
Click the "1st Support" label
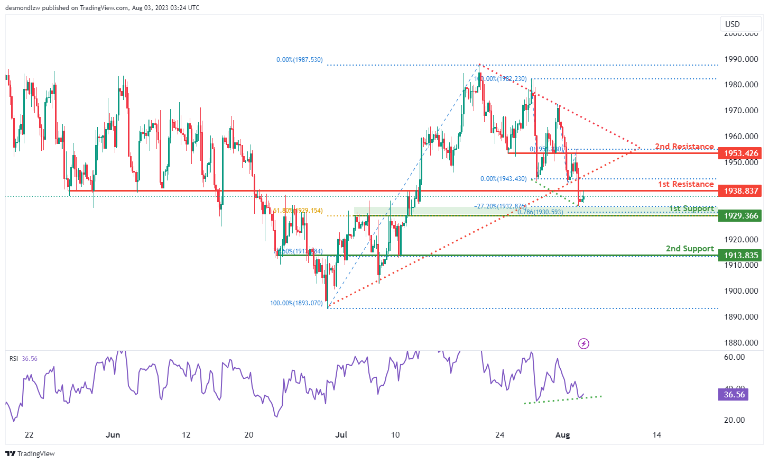pyautogui.click(x=691, y=208)
